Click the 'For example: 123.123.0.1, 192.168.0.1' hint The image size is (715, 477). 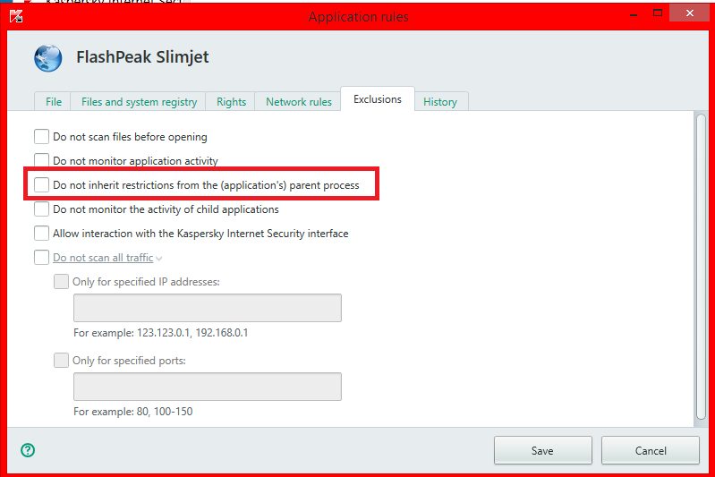160,333
